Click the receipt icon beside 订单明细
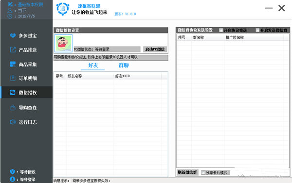292x183 pixels. click(13, 78)
